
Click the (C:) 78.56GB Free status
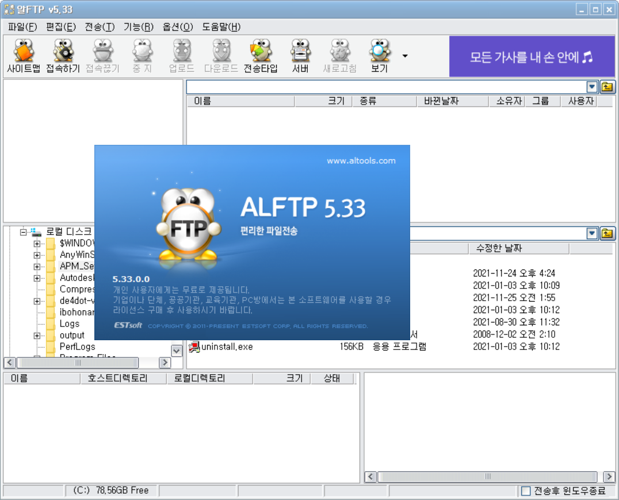point(110,491)
